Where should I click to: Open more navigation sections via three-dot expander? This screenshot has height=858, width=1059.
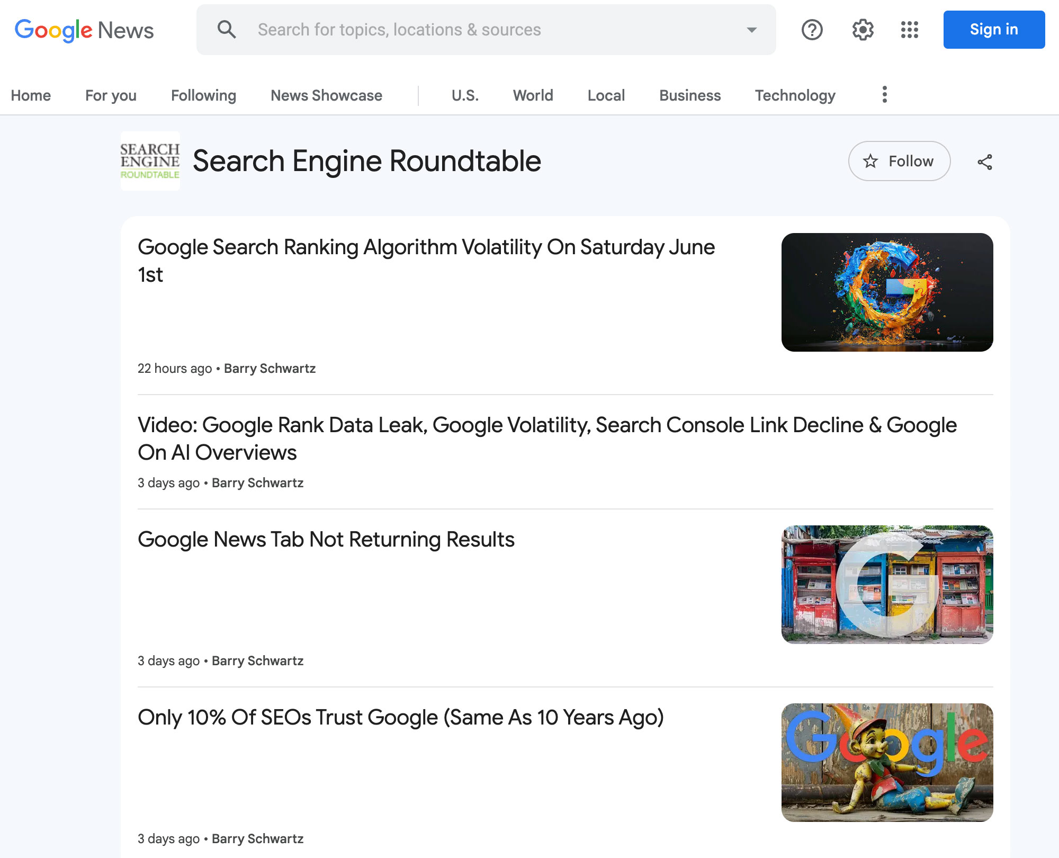[883, 95]
